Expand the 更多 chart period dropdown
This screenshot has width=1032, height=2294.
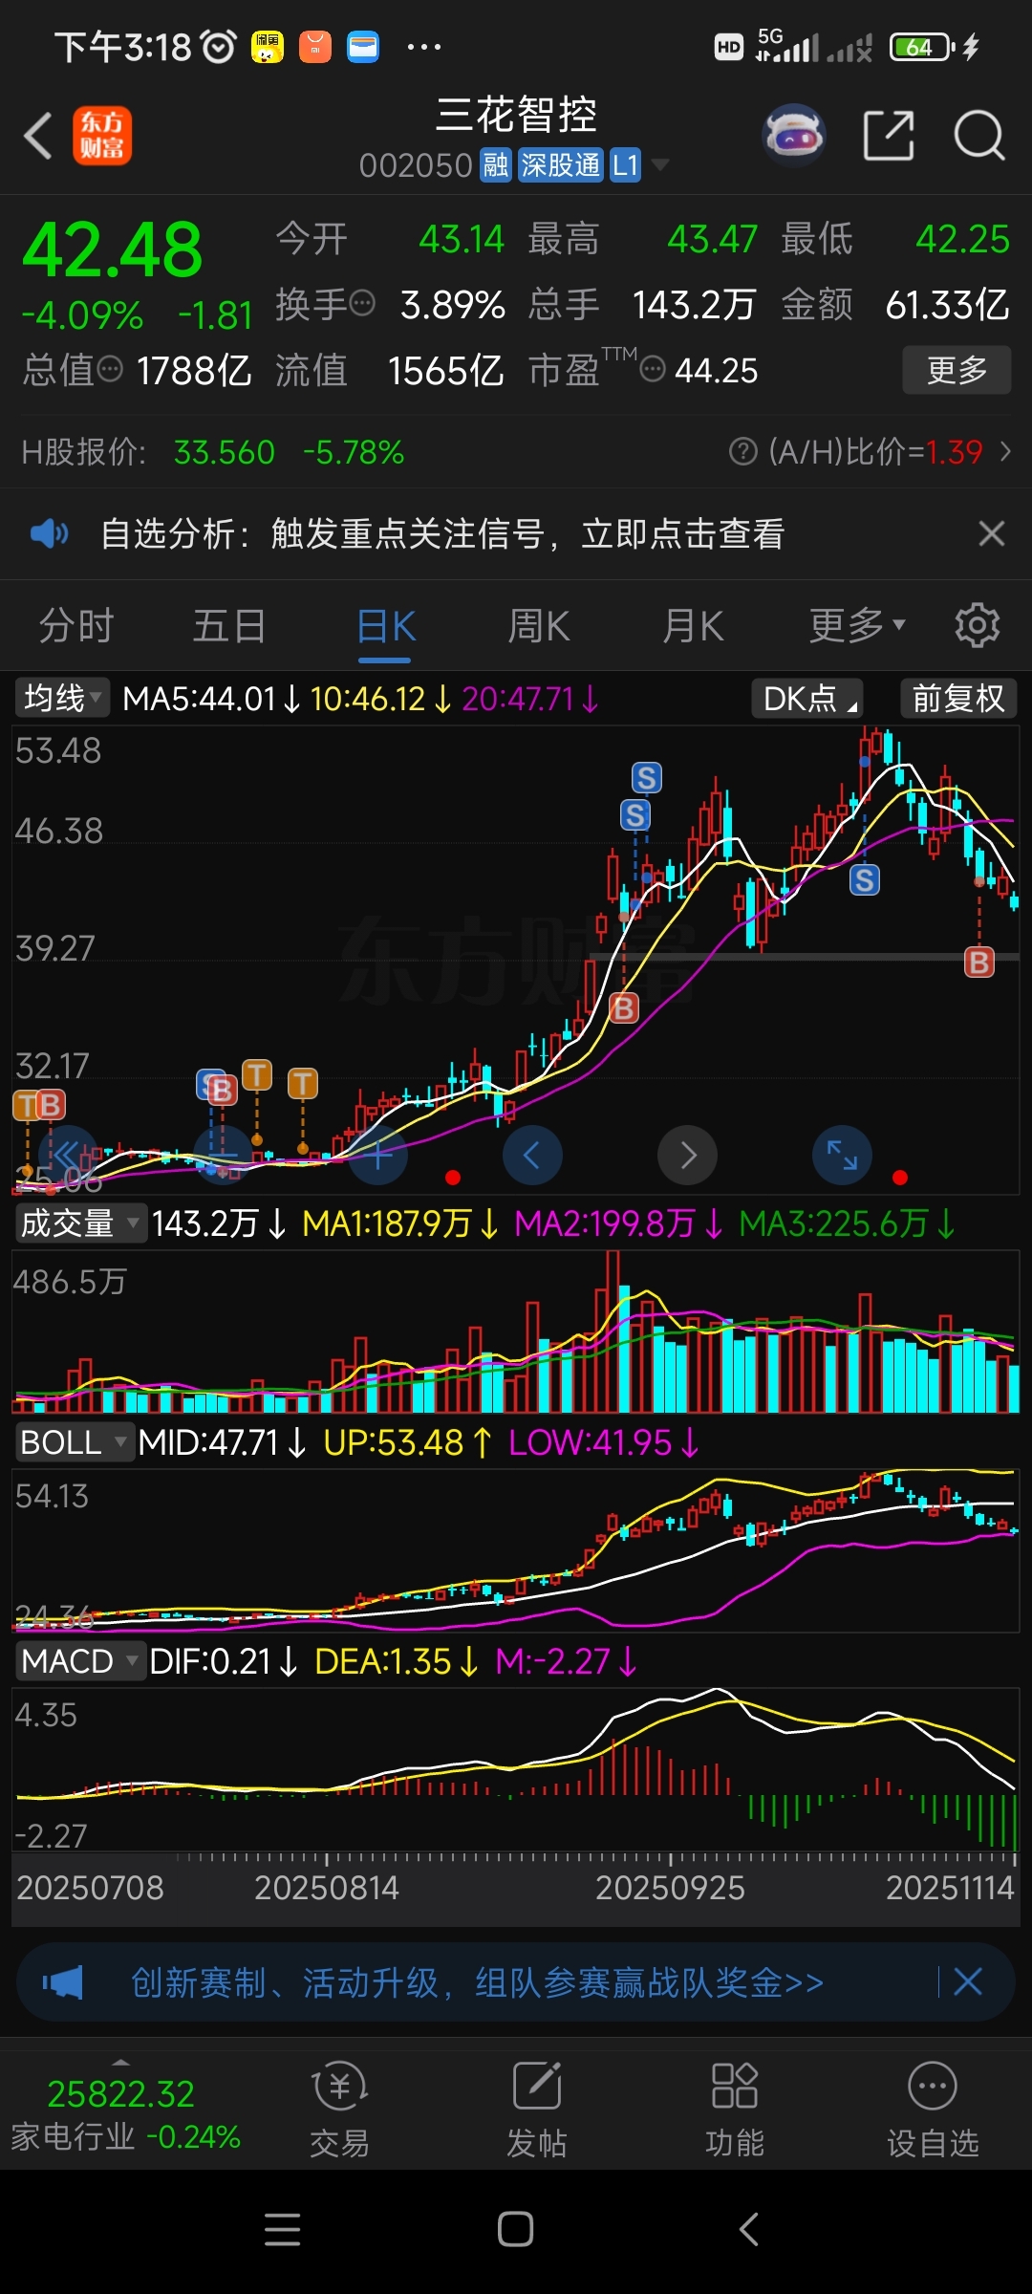(856, 625)
